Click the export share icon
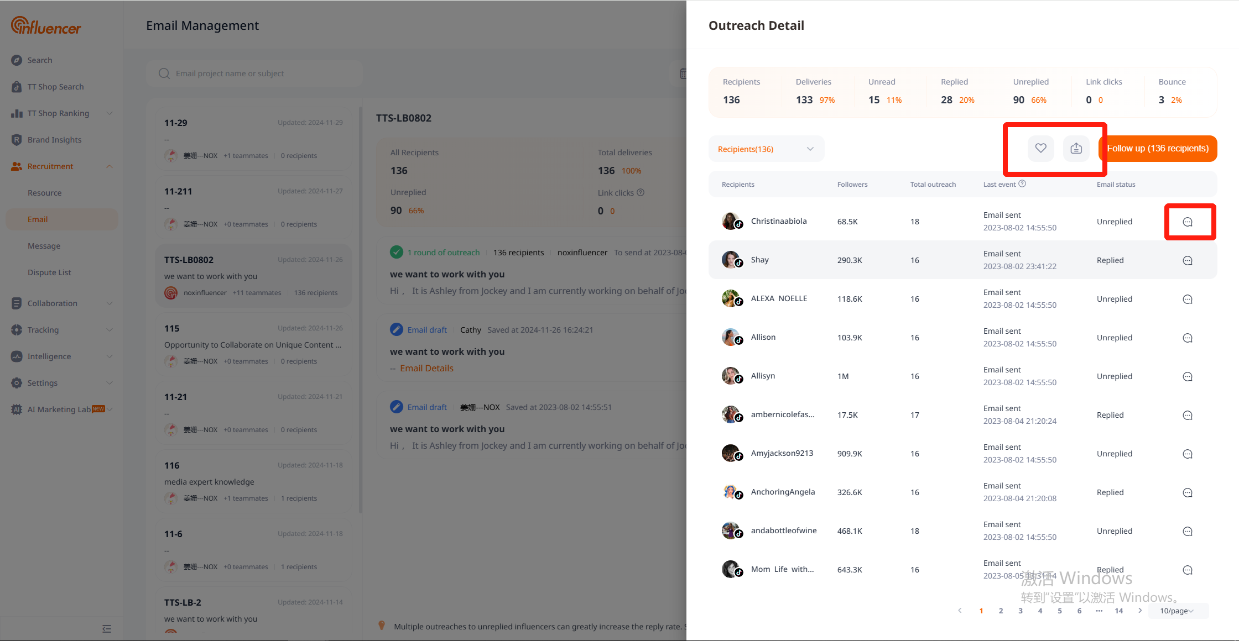The height and width of the screenshot is (641, 1239). (x=1076, y=148)
